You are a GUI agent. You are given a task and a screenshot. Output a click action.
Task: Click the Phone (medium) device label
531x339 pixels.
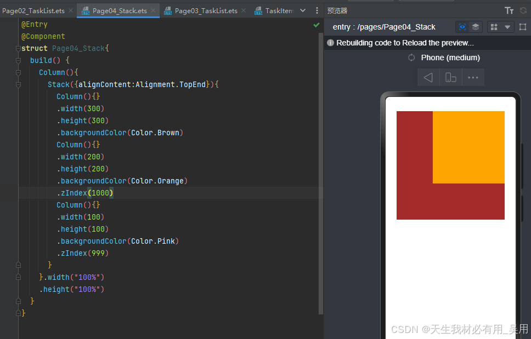tap(450, 58)
